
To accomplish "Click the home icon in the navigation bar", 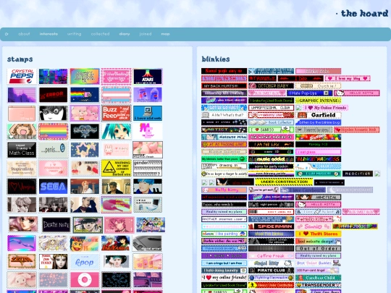I will click(7, 34).
